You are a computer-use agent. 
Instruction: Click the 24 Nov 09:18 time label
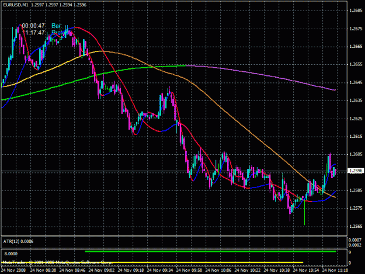tap(131, 270)
